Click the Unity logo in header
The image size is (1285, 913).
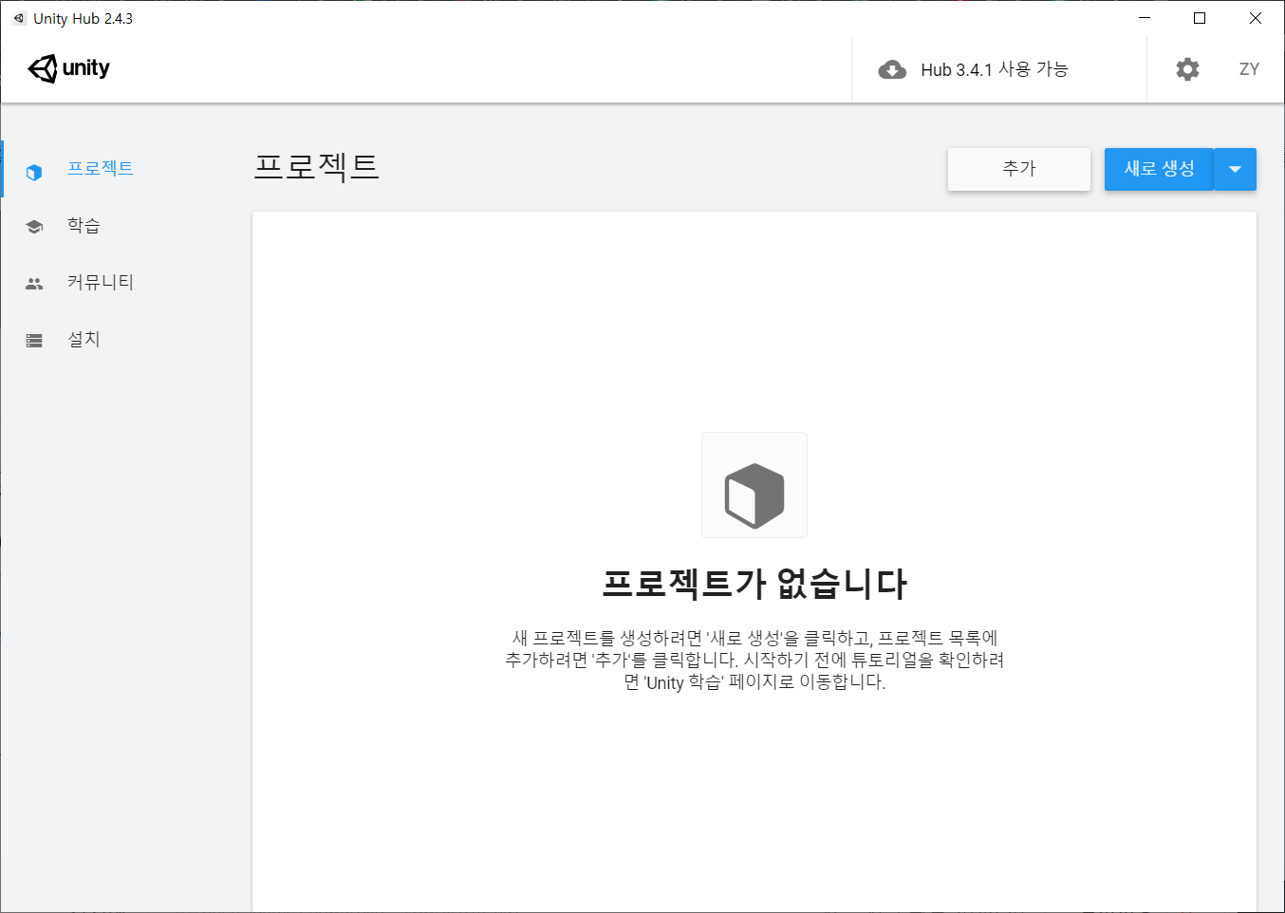point(68,68)
